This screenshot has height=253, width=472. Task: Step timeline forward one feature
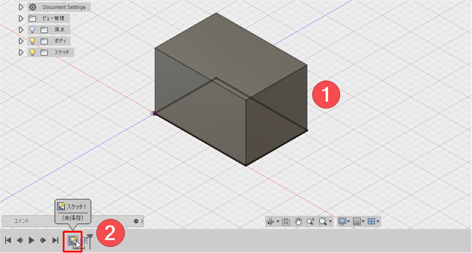(x=43, y=240)
